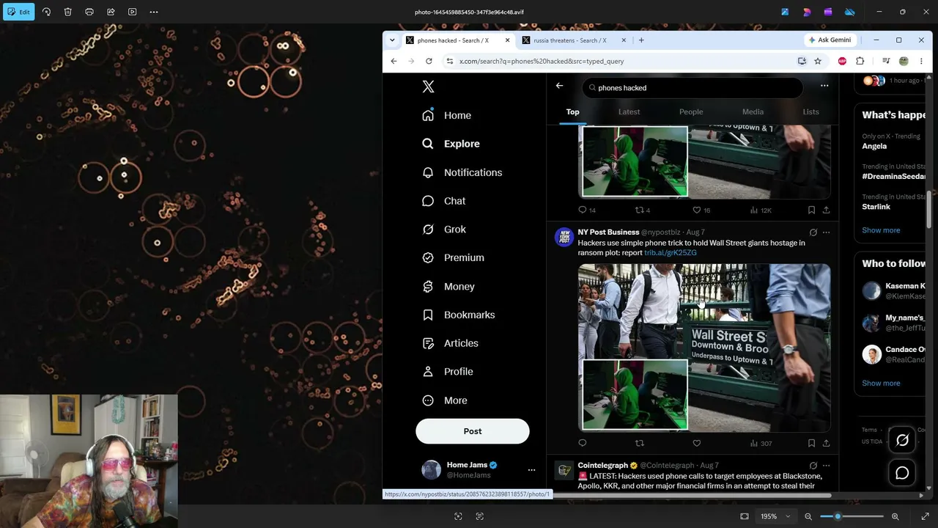Viewport: 938px width, 528px height.
Task: Click the browser address bar URL
Action: pyautogui.click(x=542, y=62)
